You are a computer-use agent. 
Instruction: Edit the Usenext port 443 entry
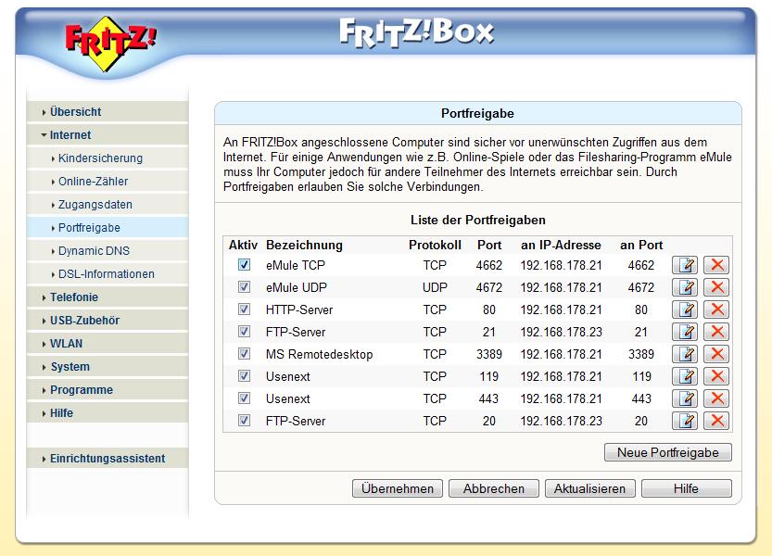coord(685,398)
